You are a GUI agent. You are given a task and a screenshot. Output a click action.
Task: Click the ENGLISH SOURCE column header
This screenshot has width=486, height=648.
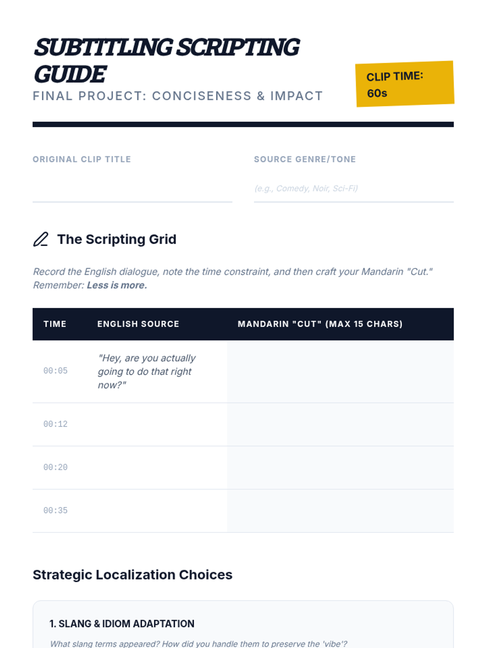(138, 324)
